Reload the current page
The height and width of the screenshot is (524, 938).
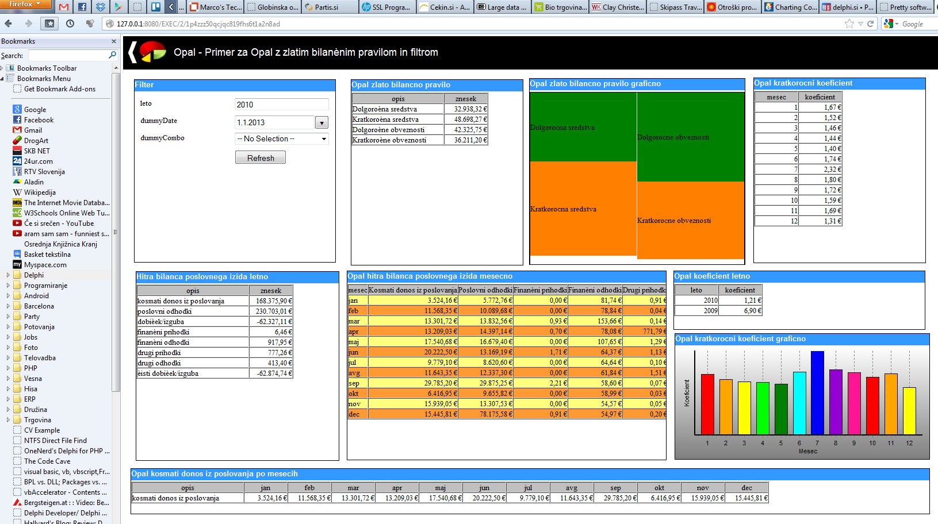(x=871, y=24)
